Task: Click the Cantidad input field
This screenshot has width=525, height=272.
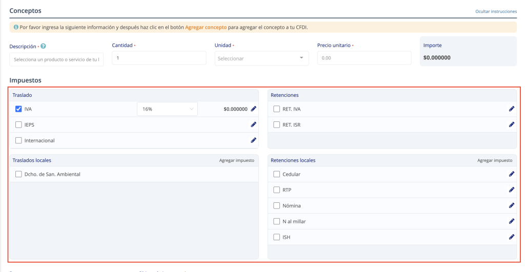Action: [x=159, y=58]
